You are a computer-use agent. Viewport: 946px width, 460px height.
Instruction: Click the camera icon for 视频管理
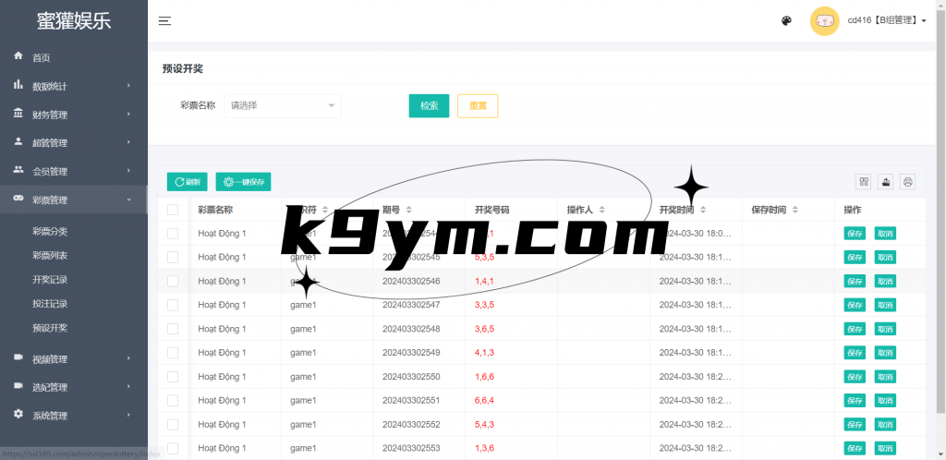18,357
